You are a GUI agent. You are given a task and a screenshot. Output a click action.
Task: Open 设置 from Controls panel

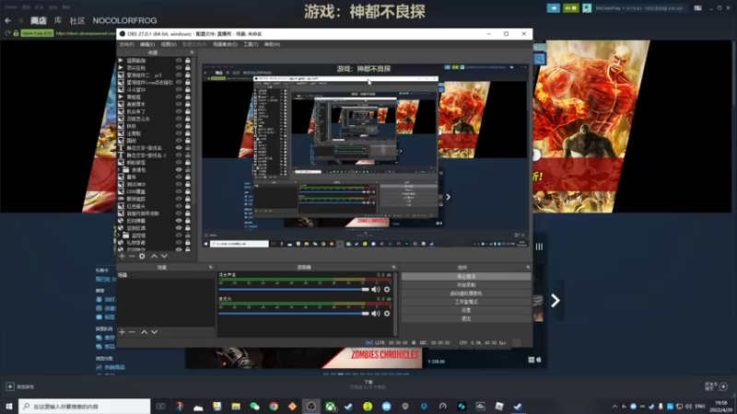pos(466,310)
